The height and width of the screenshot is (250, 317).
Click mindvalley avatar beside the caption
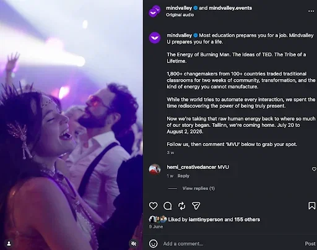point(155,38)
